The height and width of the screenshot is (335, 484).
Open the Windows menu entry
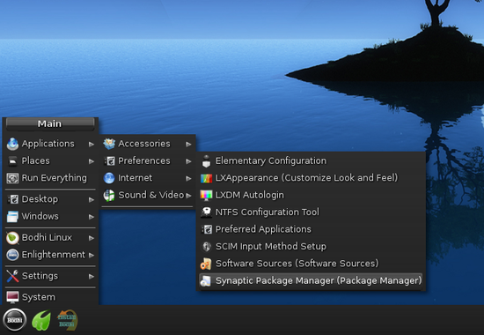point(50,216)
